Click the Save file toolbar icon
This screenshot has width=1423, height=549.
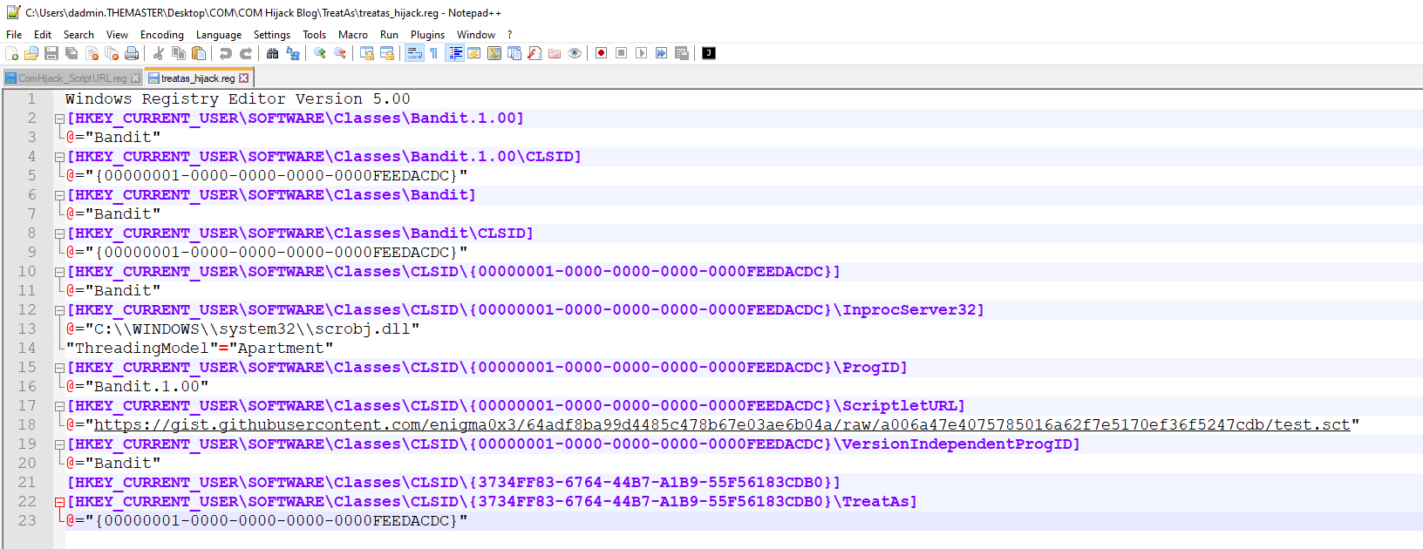pos(51,53)
